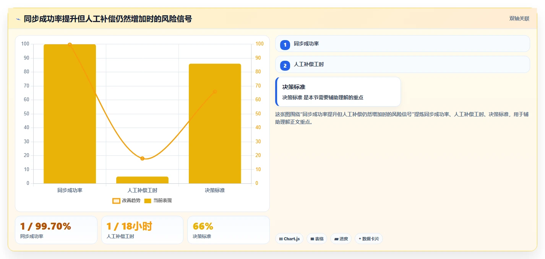Open the 1 / 99.70% stat card
Image resolution: width=545 pixels, height=259 pixels.
(56, 230)
